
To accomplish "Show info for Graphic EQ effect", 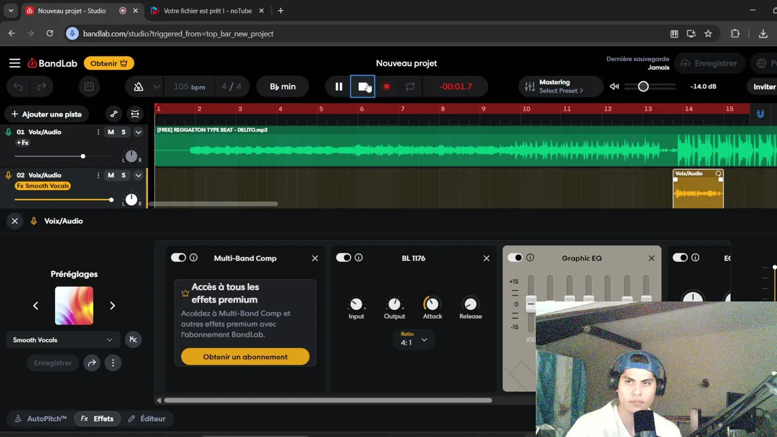I will pos(530,258).
